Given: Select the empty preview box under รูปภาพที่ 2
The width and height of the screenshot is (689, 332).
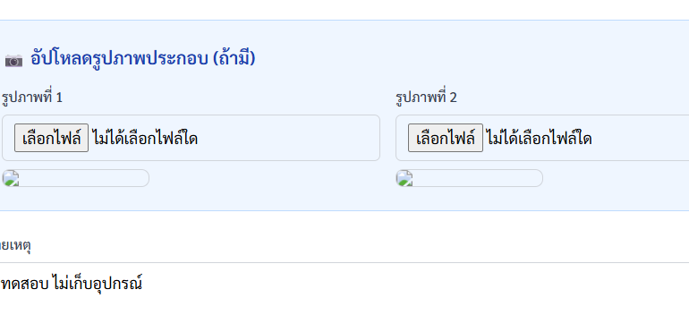Looking at the screenshot, I should pyautogui.click(x=469, y=178).
